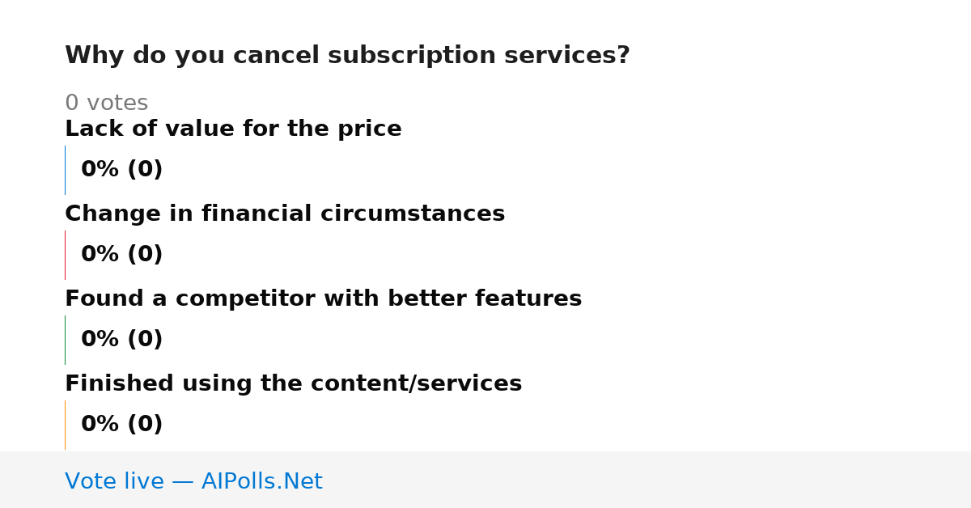This screenshot has height=508, width=971.
Task: Click the 'Vote live — AIPolls.Net' link
Action: click(193, 481)
